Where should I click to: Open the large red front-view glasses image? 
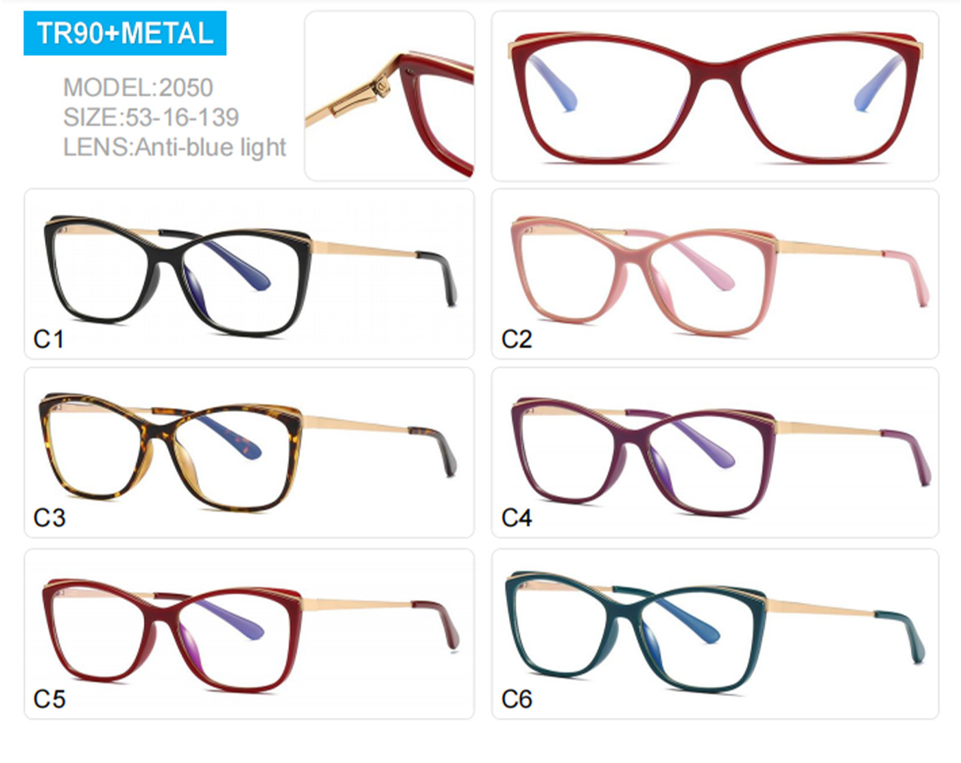[x=715, y=95]
